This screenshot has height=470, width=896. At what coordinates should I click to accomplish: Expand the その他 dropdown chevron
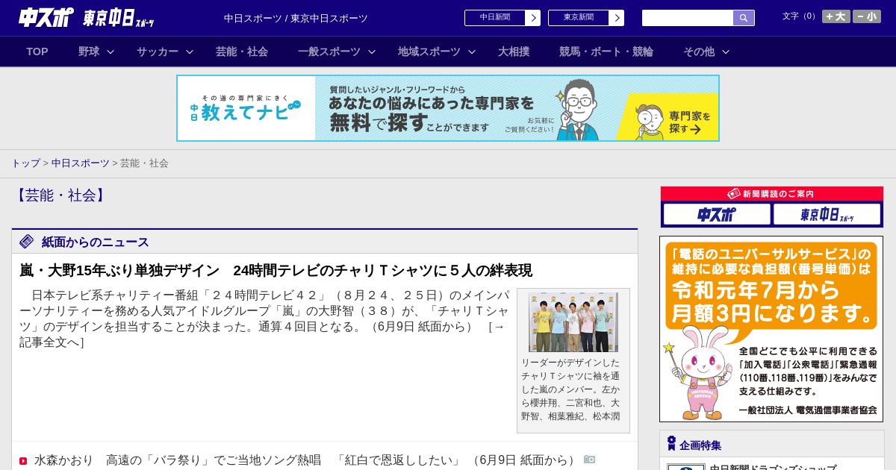(726, 51)
